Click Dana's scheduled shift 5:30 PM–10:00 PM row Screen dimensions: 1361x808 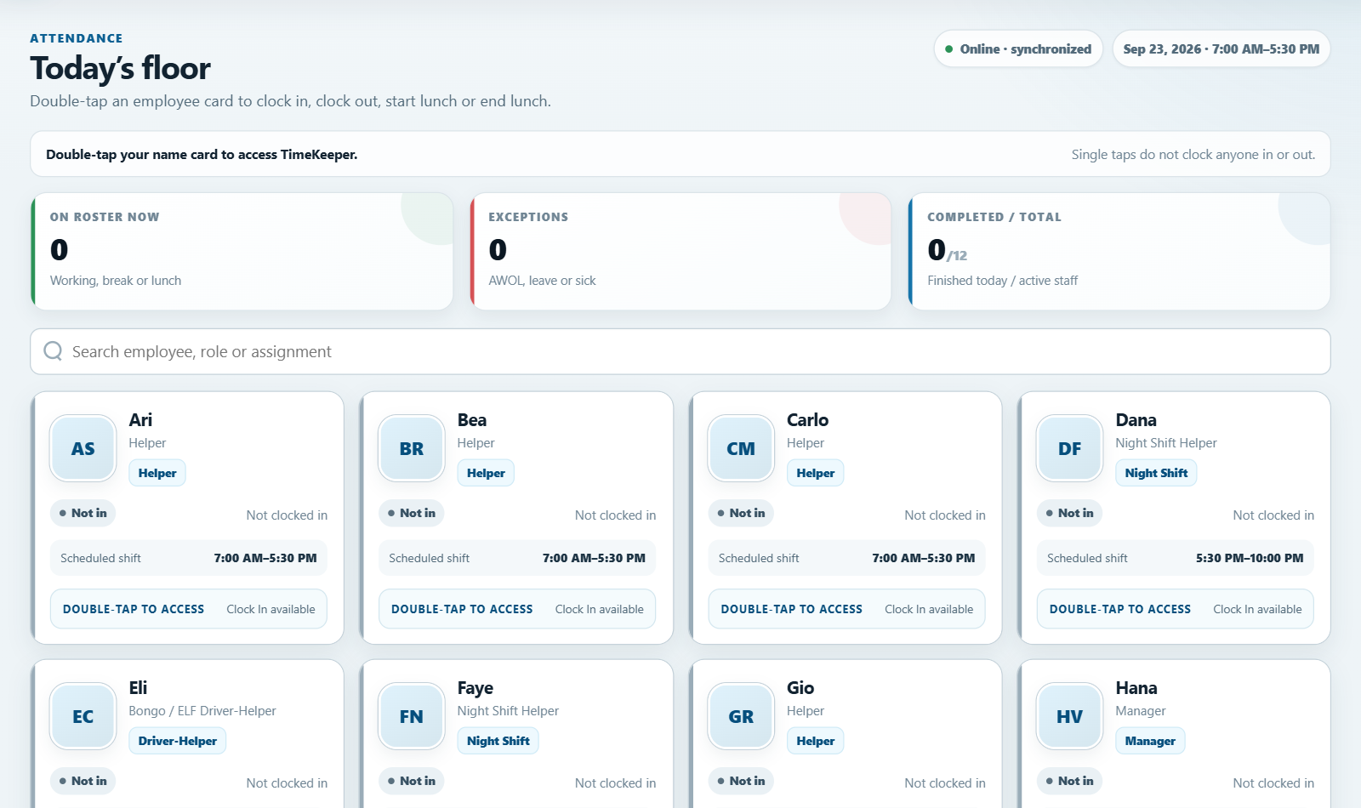click(x=1175, y=558)
